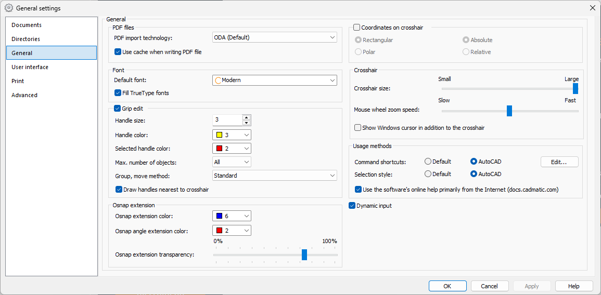Open the Selected handle color dropdown
Screen dimensions: 601x295
pyautogui.click(x=232, y=149)
